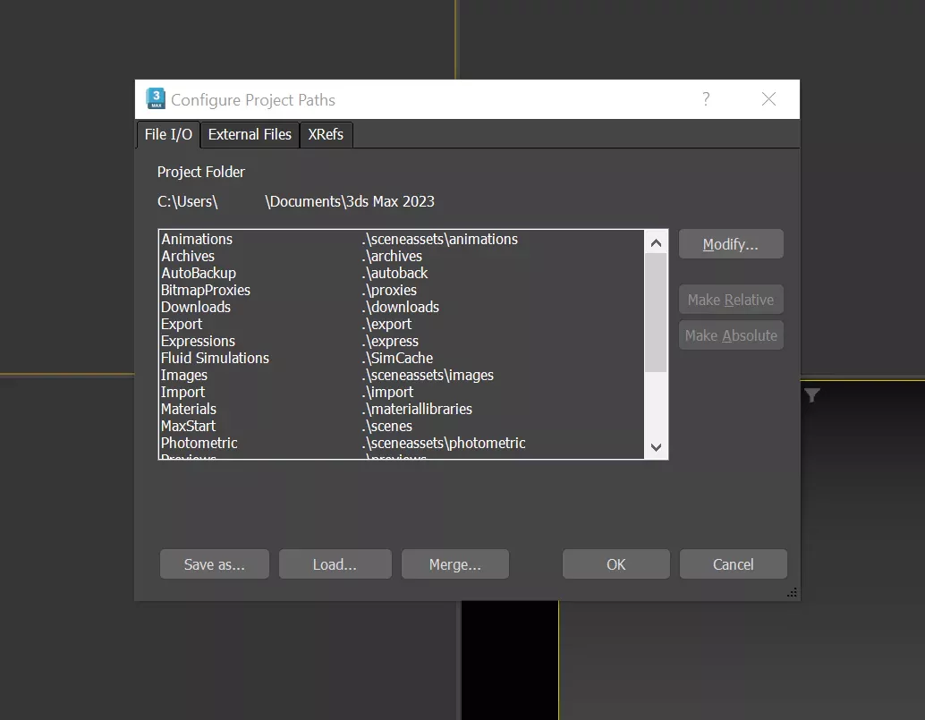Switch to the External Files tab
Viewport: 925px width, 720px height.
[249, 134]
